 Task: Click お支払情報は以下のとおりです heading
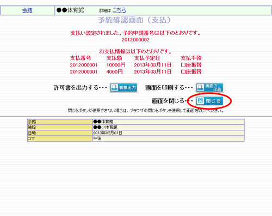coord(135,51)
